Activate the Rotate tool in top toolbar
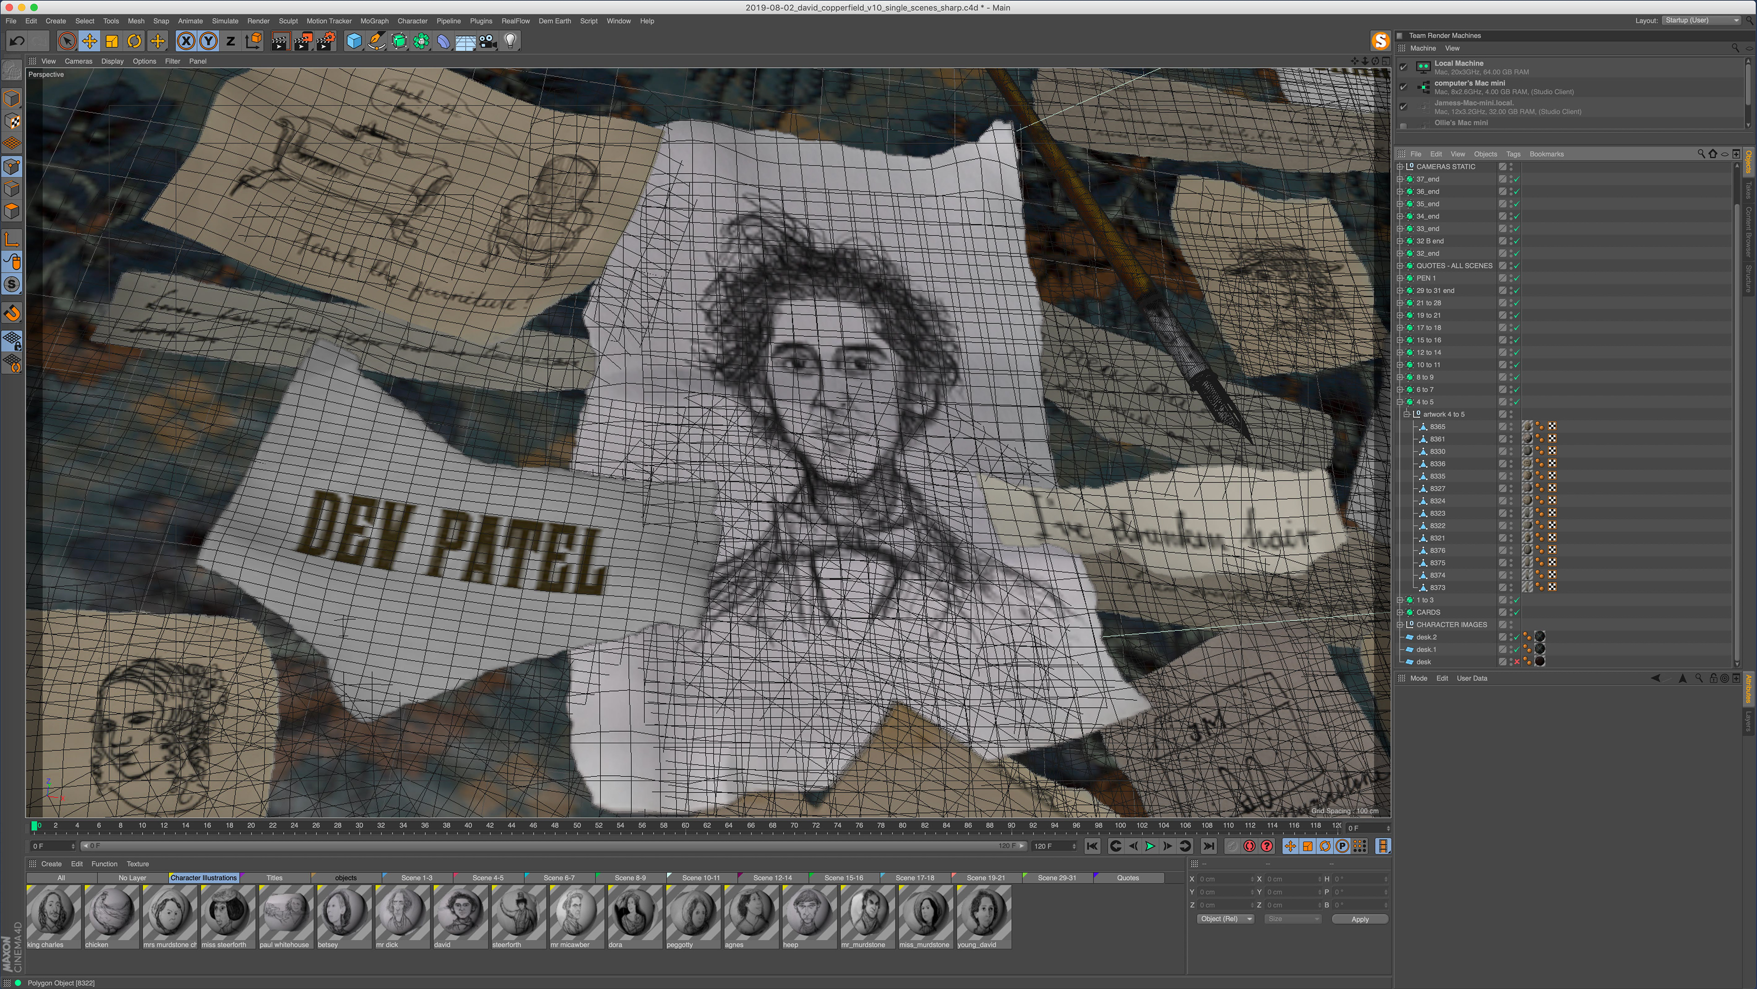1757x989 pixels. (135, 42)
